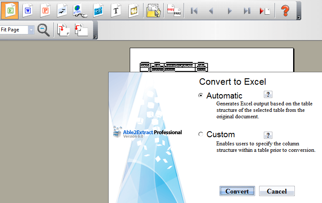Click the Convert to Excel toolbar icon
The width and height of the screenshot is (322, 203).
coord(9,10)
